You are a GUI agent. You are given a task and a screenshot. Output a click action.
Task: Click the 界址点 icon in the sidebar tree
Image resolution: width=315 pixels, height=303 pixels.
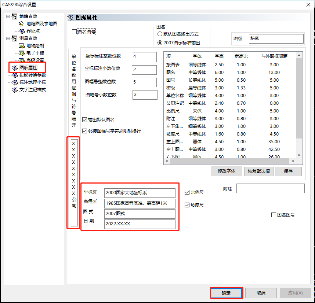tap(21, 31)
